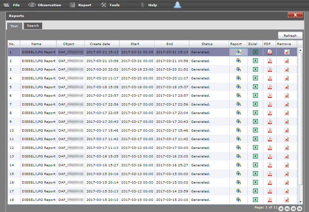
Task: Open the File menu
Action: (12, 5)
